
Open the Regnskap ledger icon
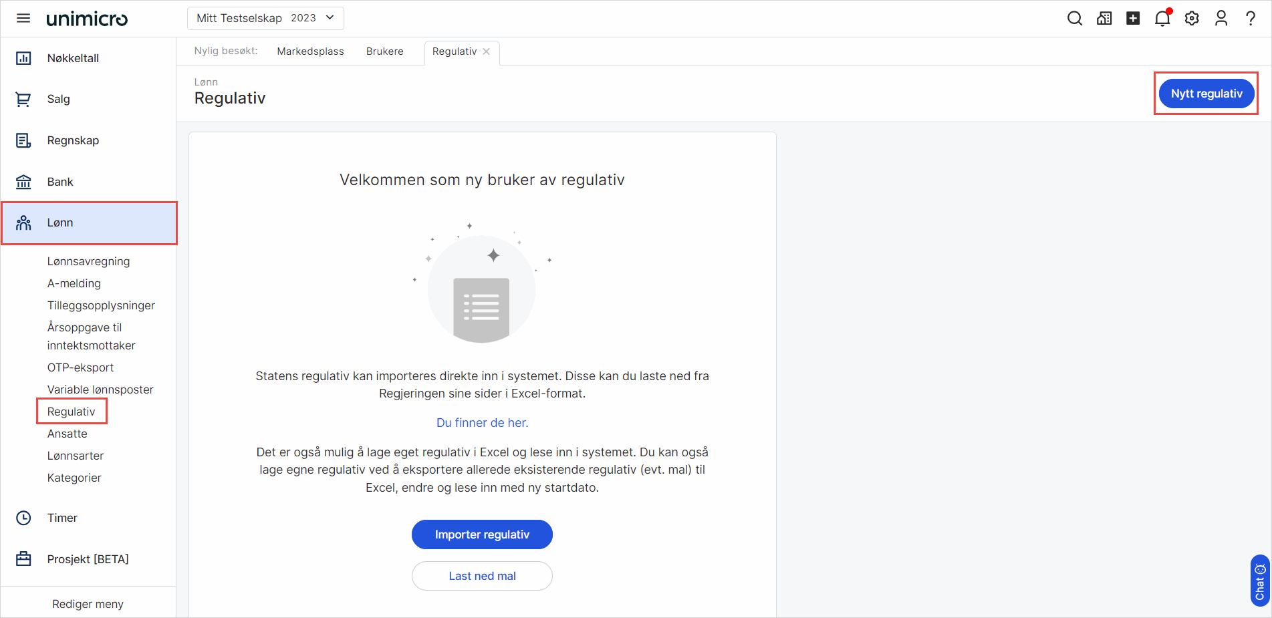(x=23, y=140)
